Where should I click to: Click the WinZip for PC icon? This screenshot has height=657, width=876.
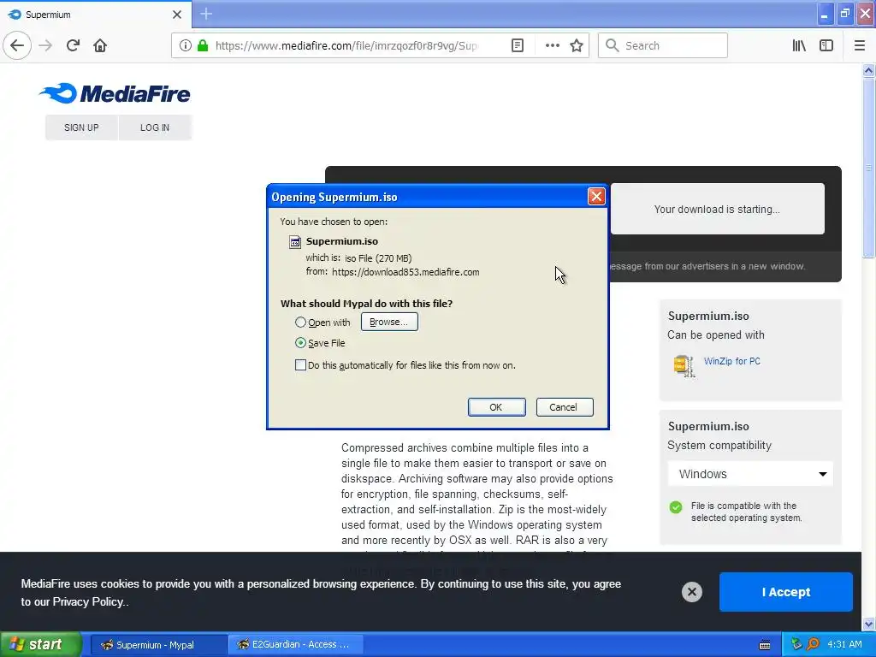point(684,366)
